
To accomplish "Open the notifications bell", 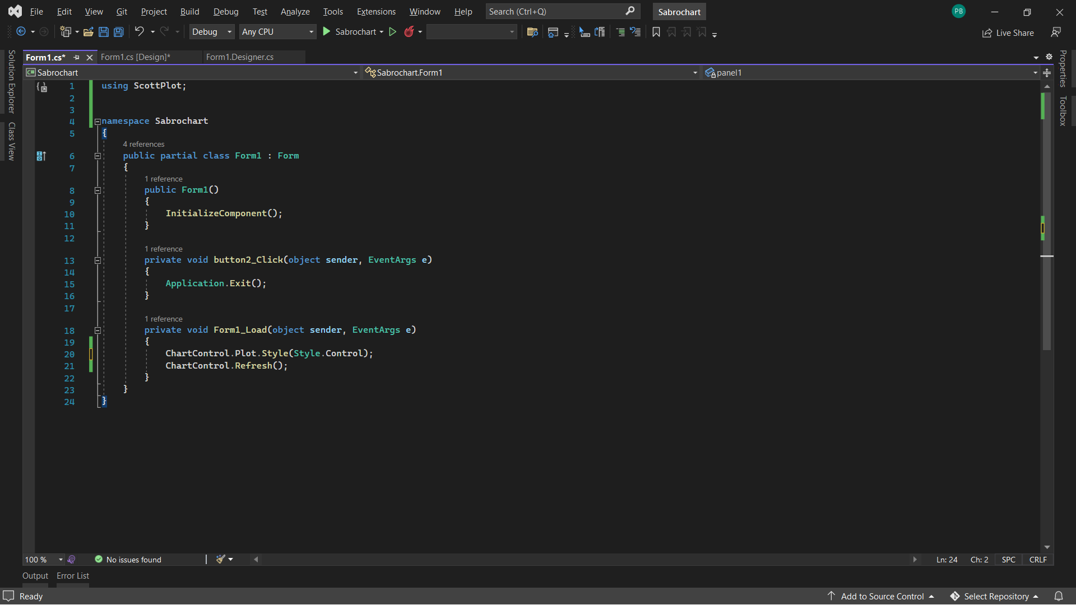I will pyautogui.click(x=1058, y=596).
